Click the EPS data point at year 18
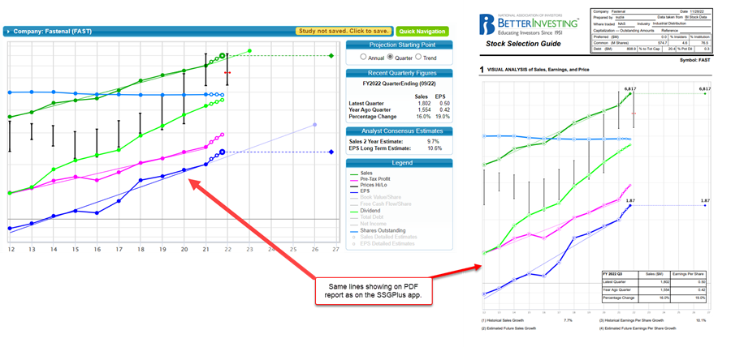The width and height of the screenshot is (731, 347). pos(141,180)
